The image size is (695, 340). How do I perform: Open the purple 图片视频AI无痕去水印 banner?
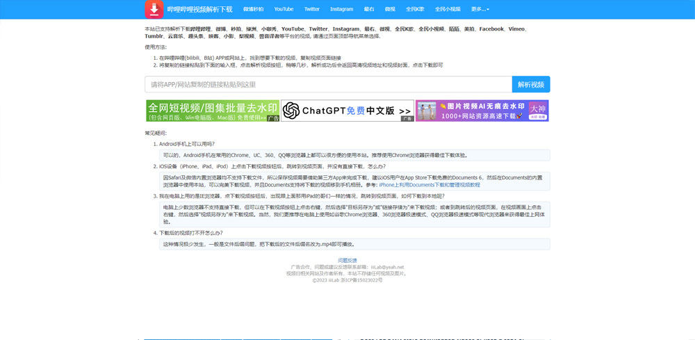click(482, 111)
